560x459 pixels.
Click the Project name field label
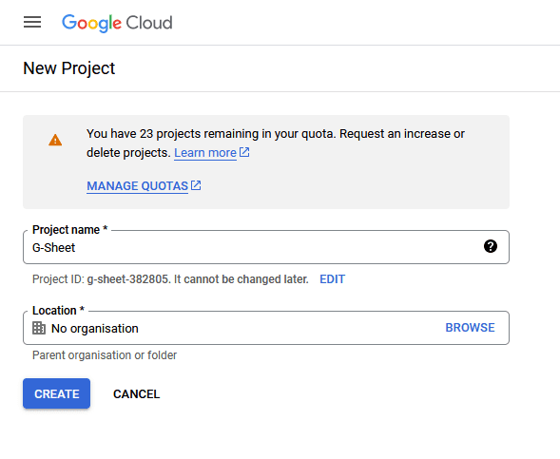click(69, 230)
